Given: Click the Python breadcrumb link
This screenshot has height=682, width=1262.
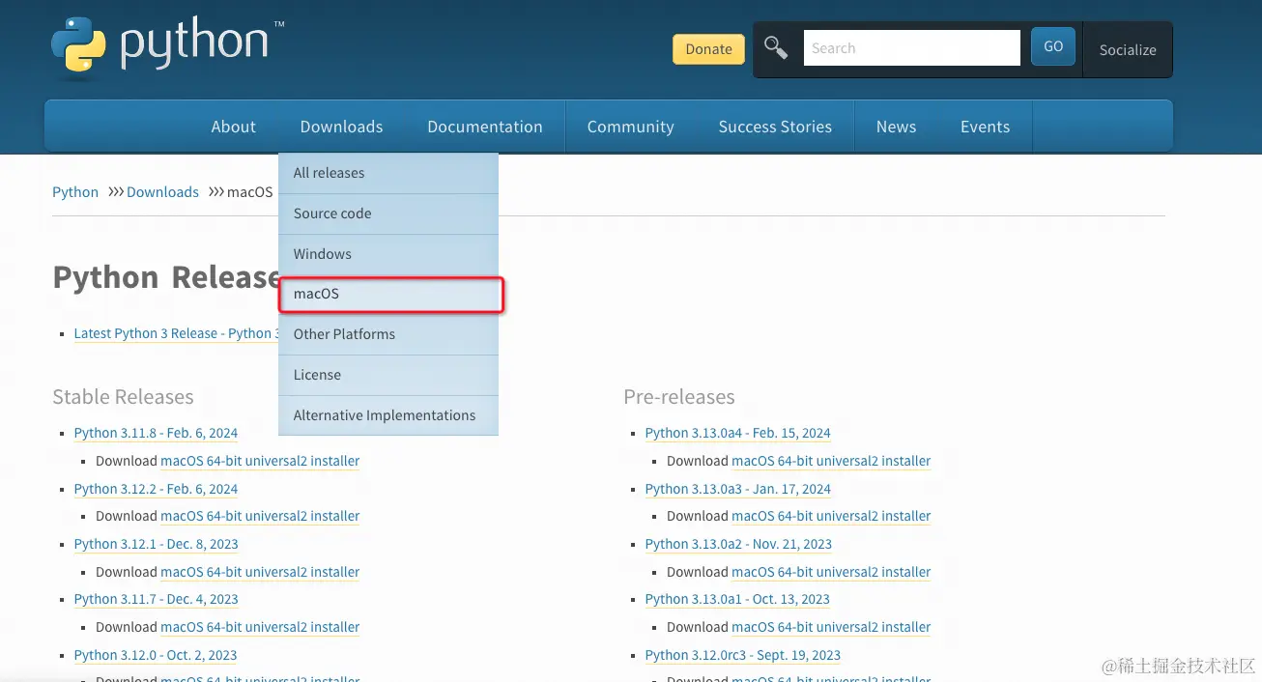Looking at the screenshot, I should (75, 192).
